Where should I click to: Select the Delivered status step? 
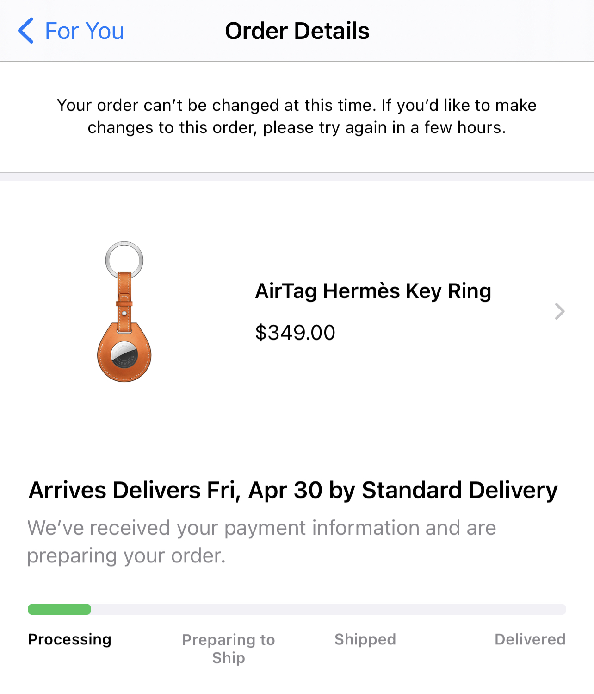(530, 639)
